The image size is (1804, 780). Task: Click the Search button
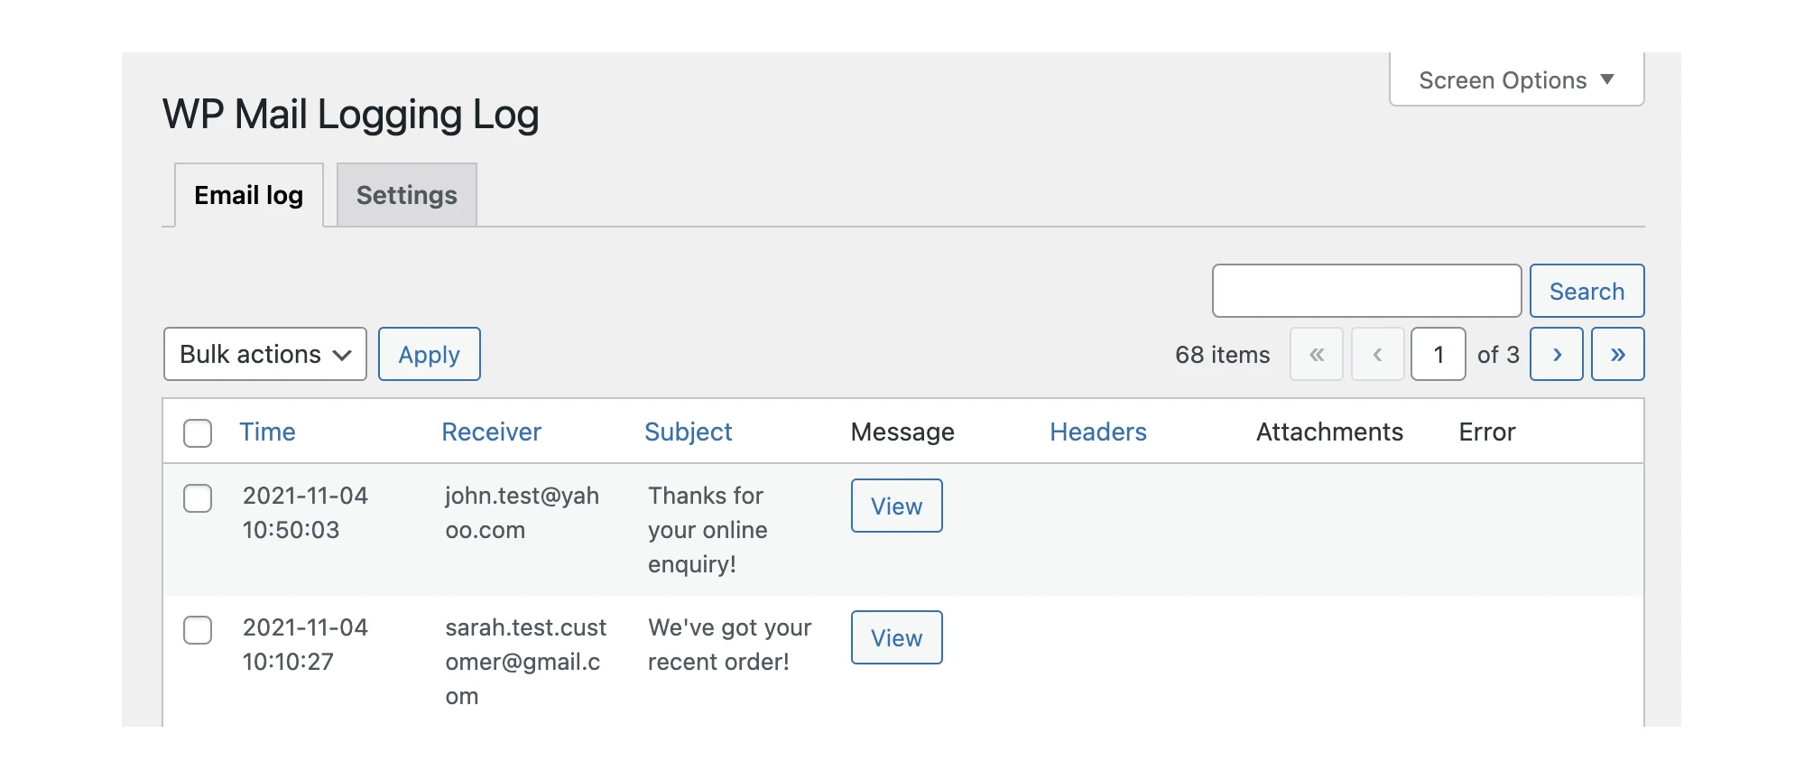(1587, 291)
